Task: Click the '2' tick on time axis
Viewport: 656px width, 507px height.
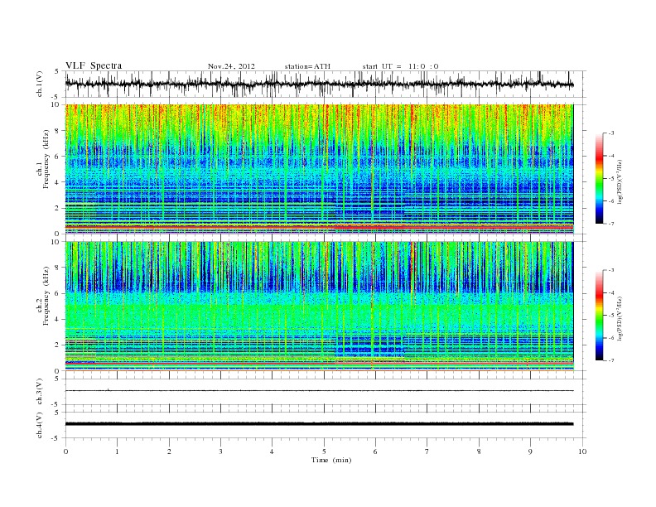Action: [x=169, y=451]
